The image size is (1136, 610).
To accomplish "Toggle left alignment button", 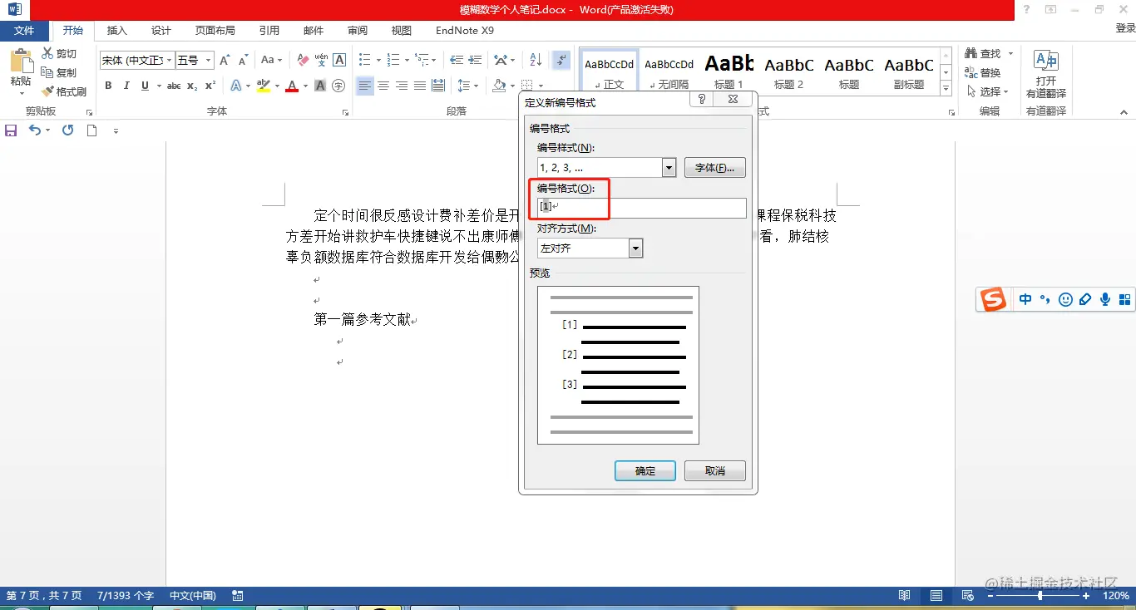I will pyautogui.click(x=365, y=86).
